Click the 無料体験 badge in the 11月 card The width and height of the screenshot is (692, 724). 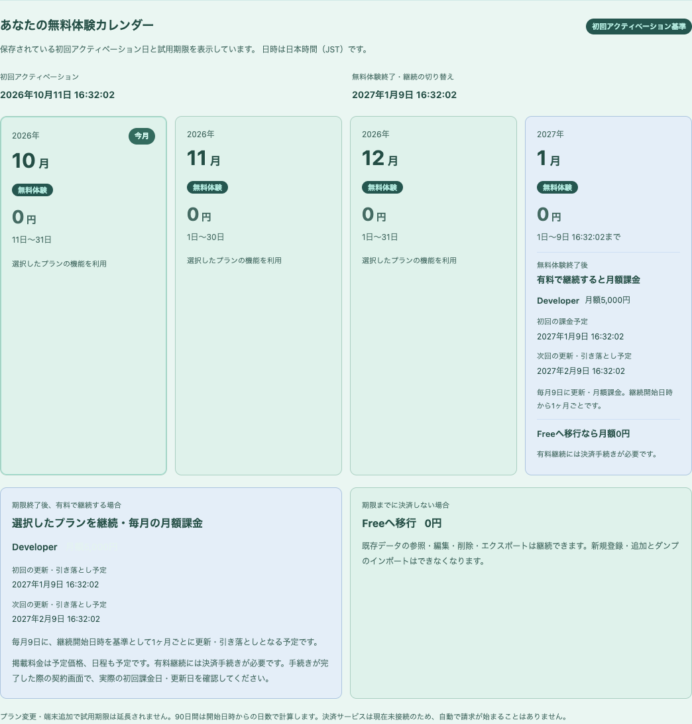click(207, 188)
